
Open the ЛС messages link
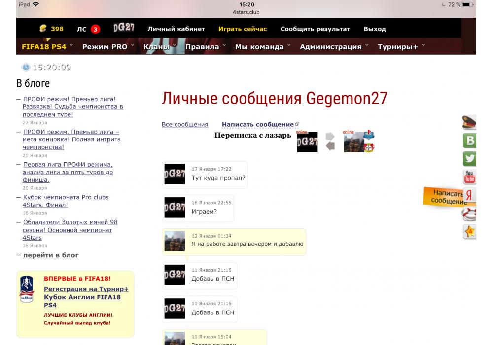[82, 29]
